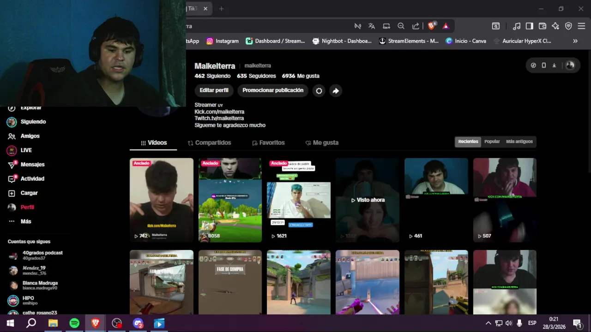Viewport: 591px width, 332px height.
Task: Open the Inicio - Canva bookmark
Action: 466,41
